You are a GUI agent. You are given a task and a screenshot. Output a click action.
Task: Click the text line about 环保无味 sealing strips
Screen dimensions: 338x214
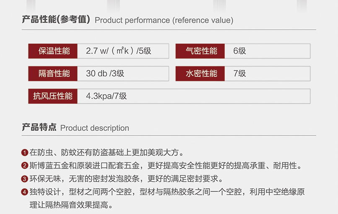pos(126,179)
